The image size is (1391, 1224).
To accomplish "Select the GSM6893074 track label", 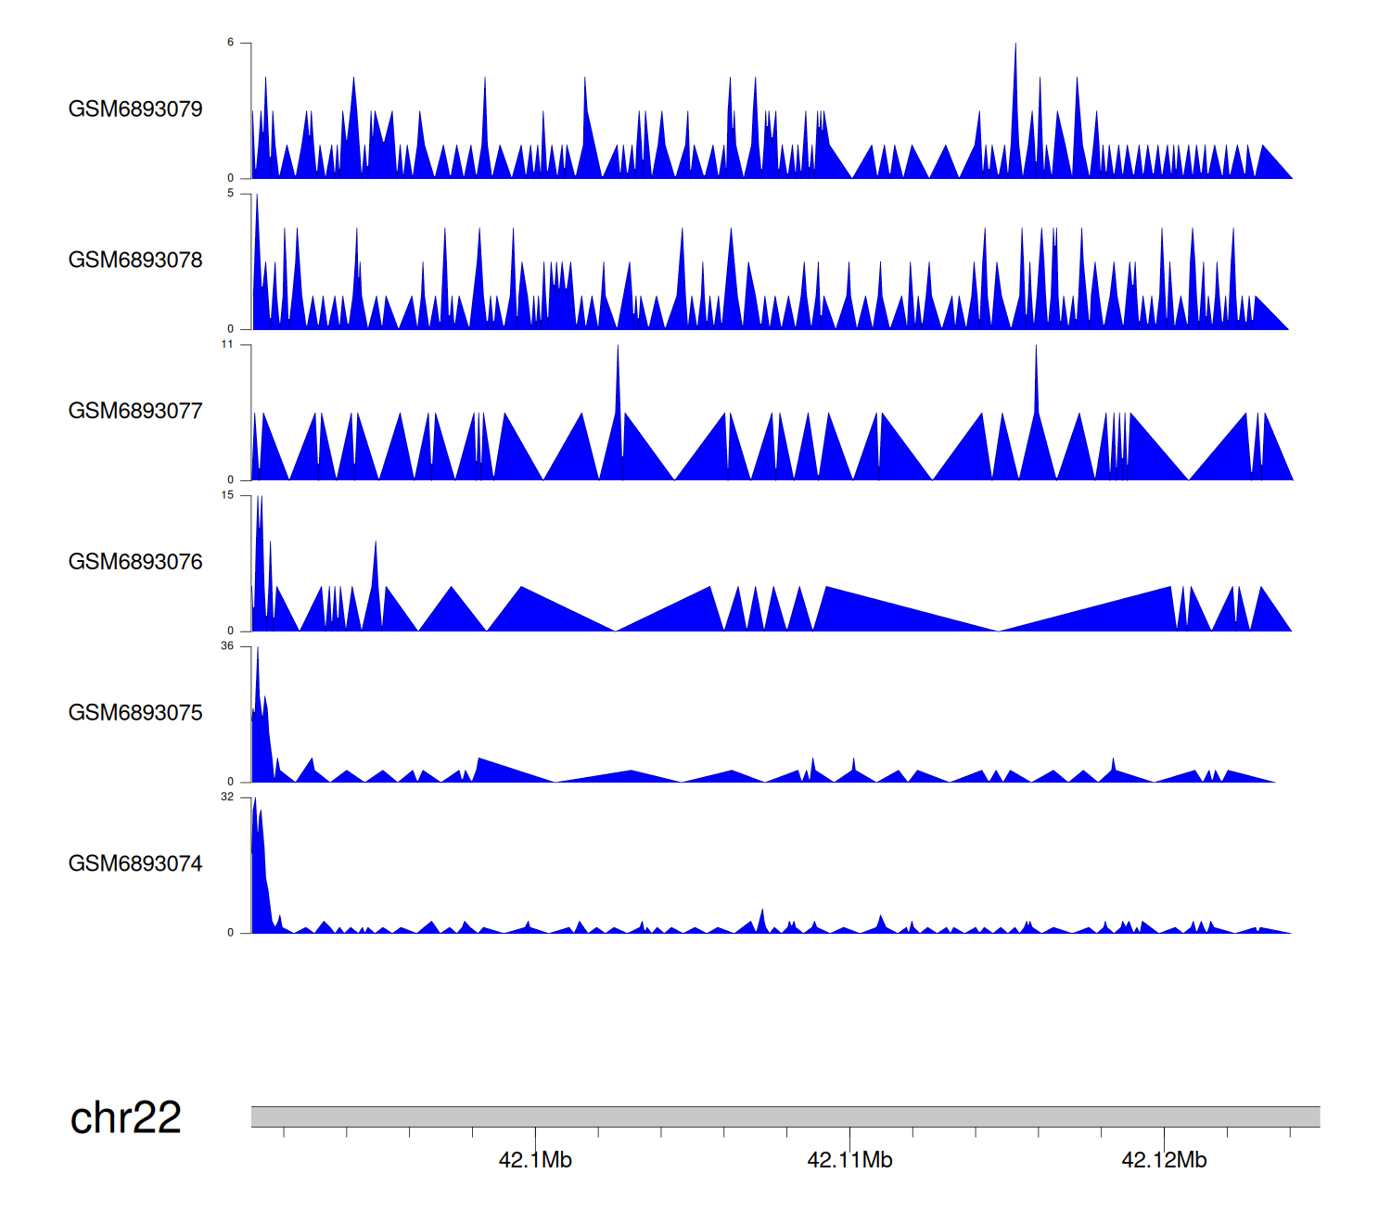I will (x=135, y=864).
